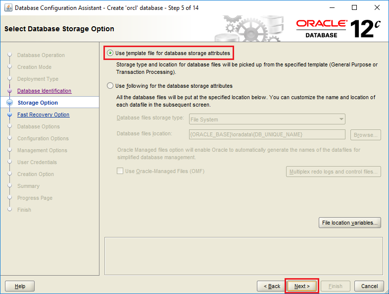
Task: Click the Storage Option step bullet icon
Action: (x=10, y=103)
